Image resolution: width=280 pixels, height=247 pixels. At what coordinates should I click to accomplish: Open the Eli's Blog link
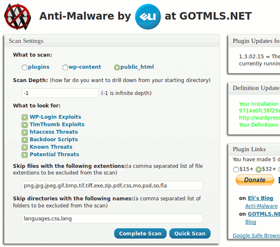260,198
